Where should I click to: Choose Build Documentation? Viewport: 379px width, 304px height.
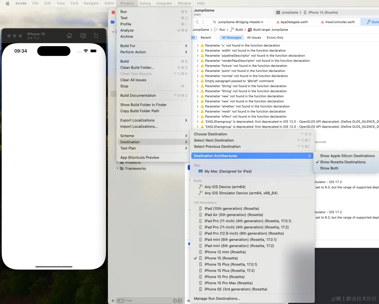(x=154, y=96)
